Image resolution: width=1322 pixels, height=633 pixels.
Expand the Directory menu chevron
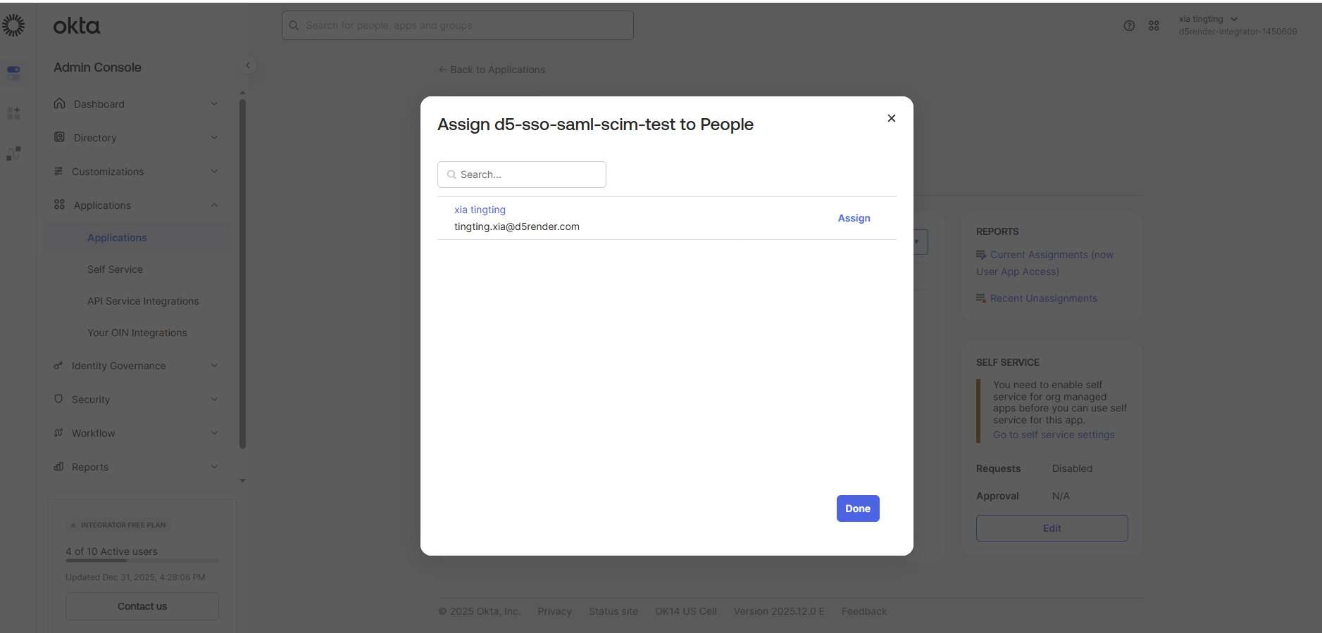click(214, 137)
